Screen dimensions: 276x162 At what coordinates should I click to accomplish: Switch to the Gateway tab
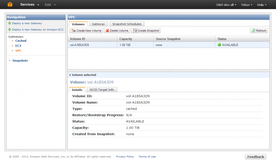click(98, 24)
